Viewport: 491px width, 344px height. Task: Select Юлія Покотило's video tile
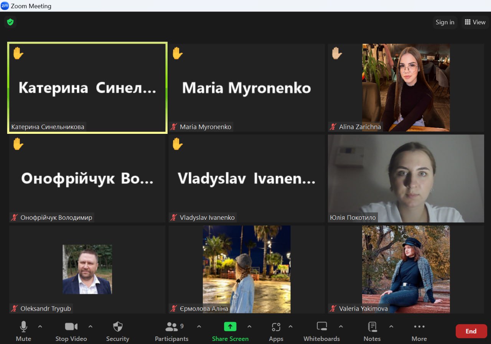tap(406, 178)
